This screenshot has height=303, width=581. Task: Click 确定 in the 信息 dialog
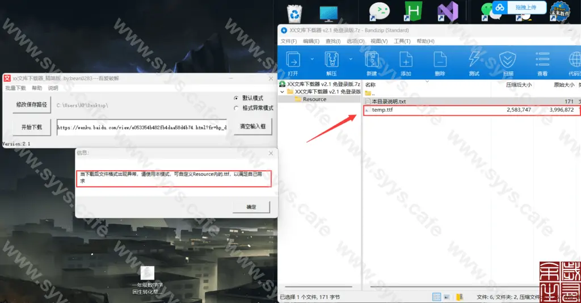[251, 207]
